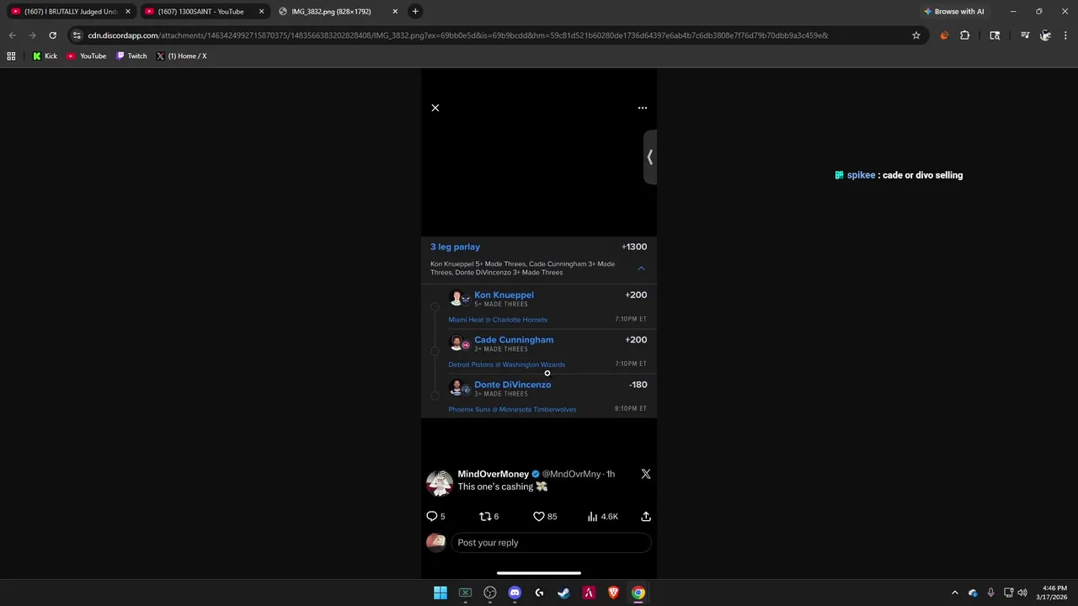Image resolution: width=1078 pixels, height=606 pixels.
Task: Switch to 1300SAINT - YouTube tab
Action: pos(202,12)
